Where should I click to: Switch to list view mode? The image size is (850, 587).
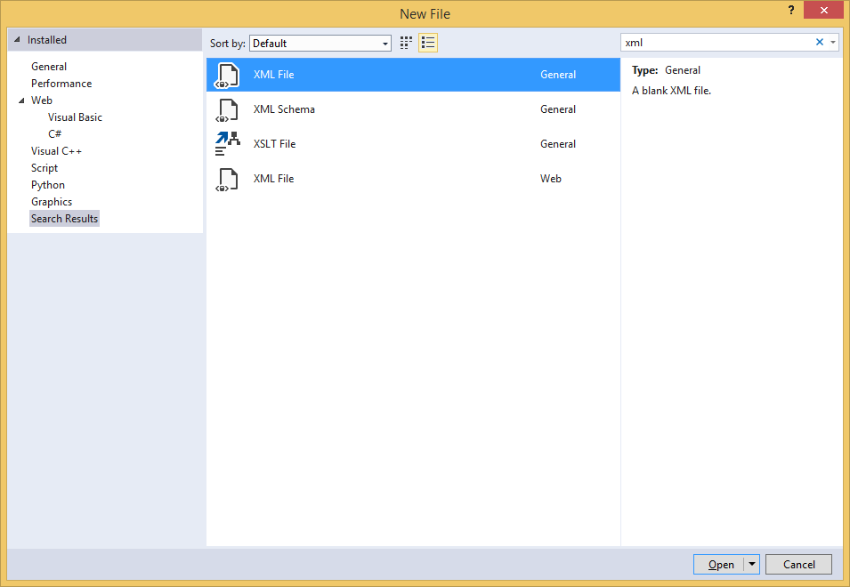[428, 42]
